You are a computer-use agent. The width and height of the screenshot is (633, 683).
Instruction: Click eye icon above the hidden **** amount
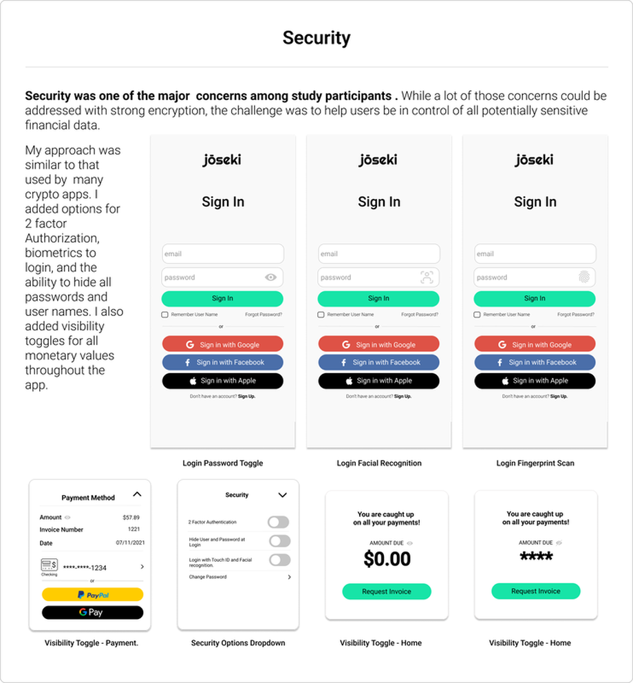pos(559,543)
